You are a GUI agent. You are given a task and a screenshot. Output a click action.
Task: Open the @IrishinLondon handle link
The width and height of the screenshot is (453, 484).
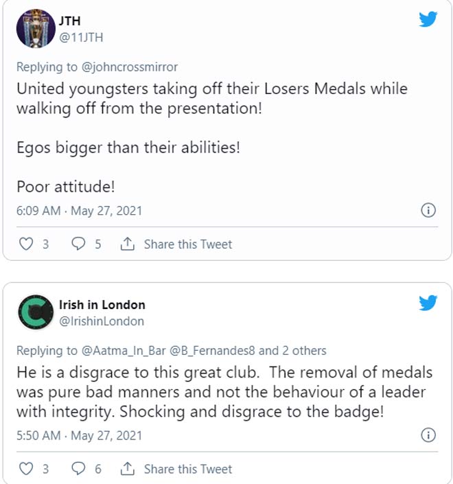click(x=102, y=321)
